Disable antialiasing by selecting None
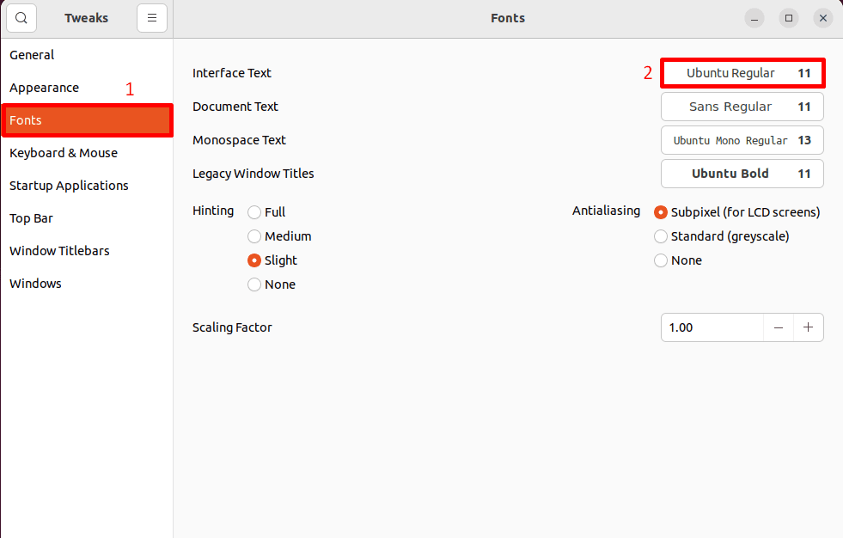The height and width of the screenshot is (538, 843). [x=660, y=260]
